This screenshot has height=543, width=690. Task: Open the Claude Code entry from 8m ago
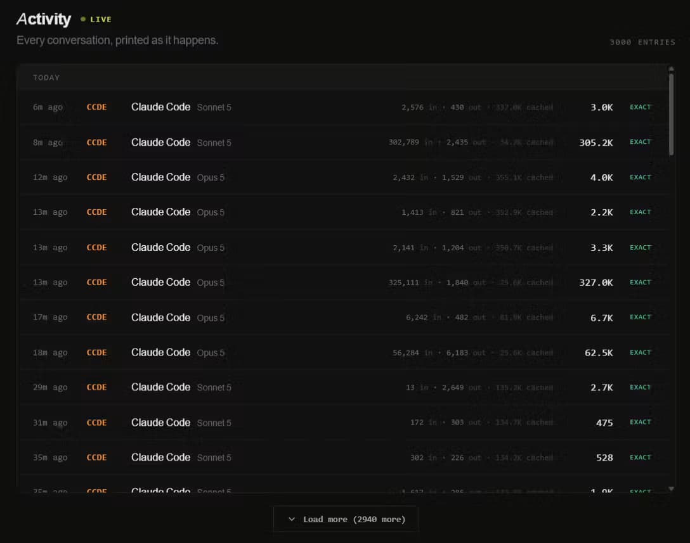click(343, 143)
